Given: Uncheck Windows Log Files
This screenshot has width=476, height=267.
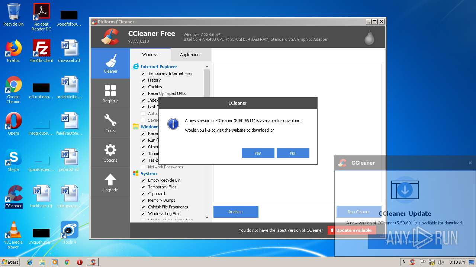Looking at the screenshot, I should point(143,214).
